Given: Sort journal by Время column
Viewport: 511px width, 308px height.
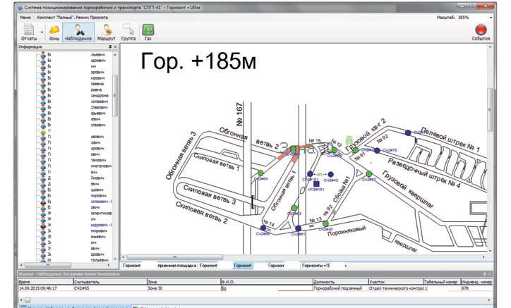Looking at the screenshot, I should (x=46, y=282).
